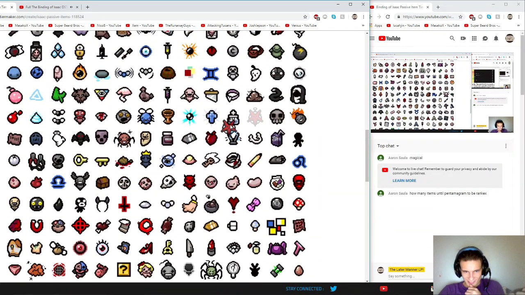Screen dimensions: 525x295
Task: Click the LEARN MORE chat guidelines link
Action: tap(404, 181)
